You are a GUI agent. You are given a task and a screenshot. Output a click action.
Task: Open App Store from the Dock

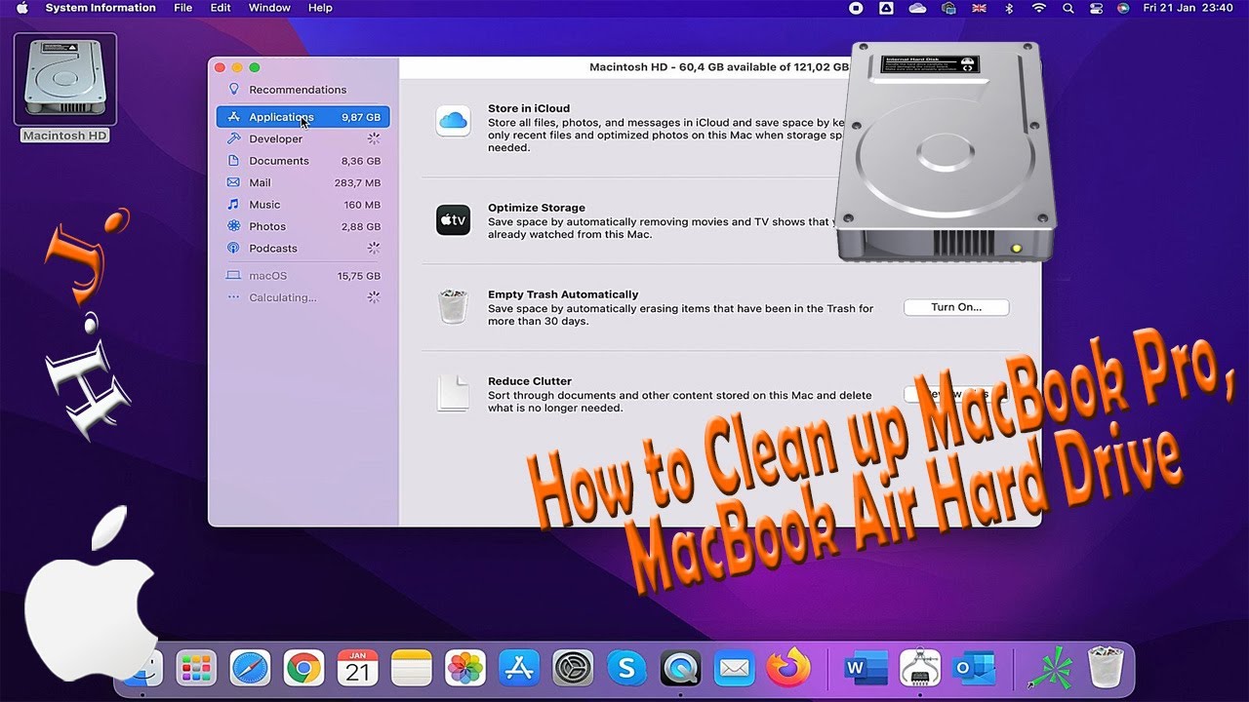click(519, 669)
